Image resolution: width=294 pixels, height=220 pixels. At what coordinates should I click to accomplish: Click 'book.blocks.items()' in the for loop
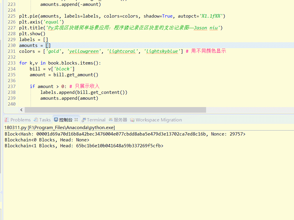tap(73, 63)
